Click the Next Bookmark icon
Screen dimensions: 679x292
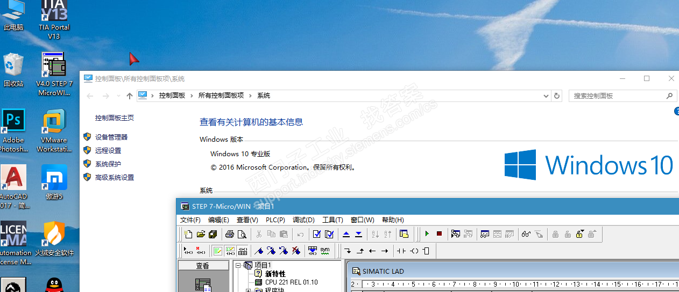coord(271,251)
